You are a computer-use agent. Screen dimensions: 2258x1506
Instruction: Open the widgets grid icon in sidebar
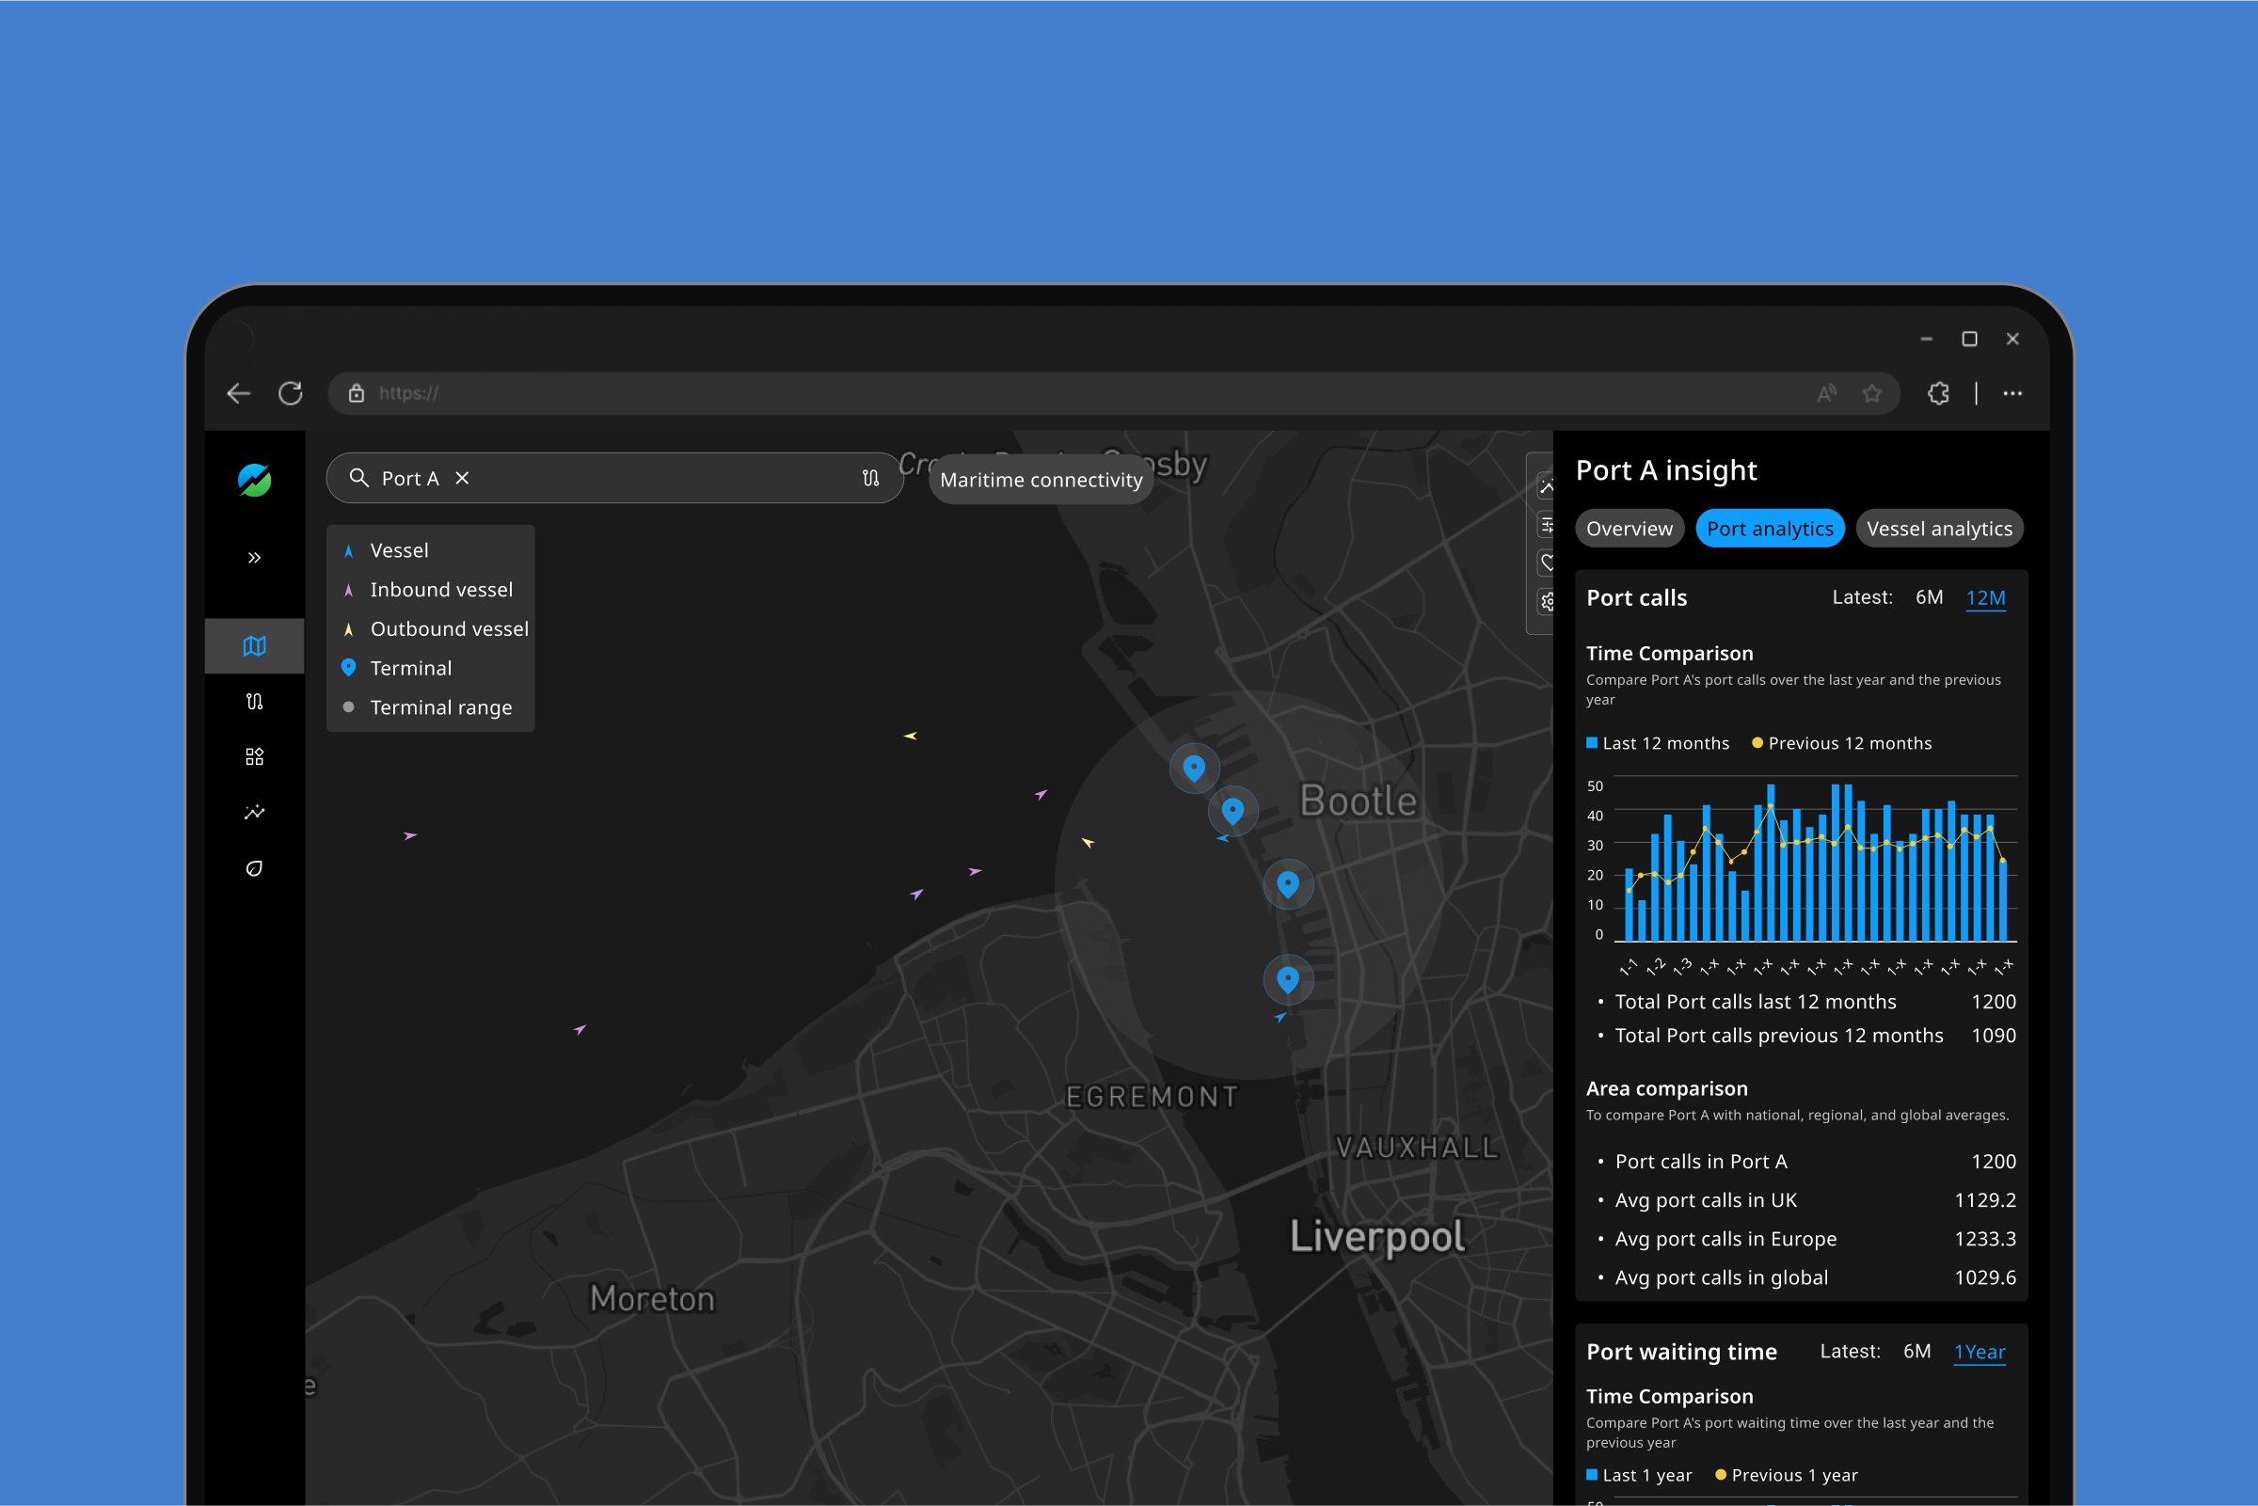click(x=255, y=757)
